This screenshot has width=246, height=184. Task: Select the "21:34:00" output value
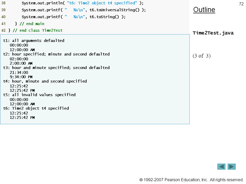19,73
